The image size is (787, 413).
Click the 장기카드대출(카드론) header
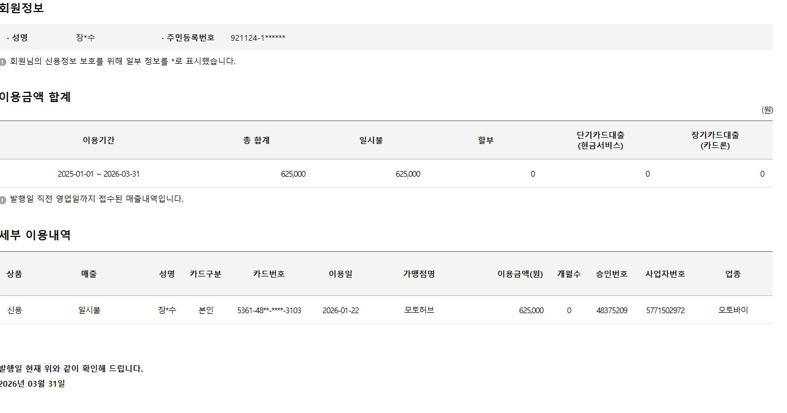[x=715, y=141]
